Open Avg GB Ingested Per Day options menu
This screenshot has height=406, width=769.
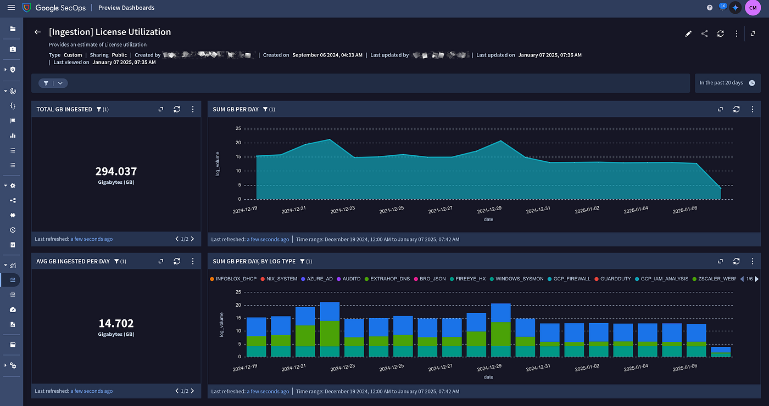193,262
